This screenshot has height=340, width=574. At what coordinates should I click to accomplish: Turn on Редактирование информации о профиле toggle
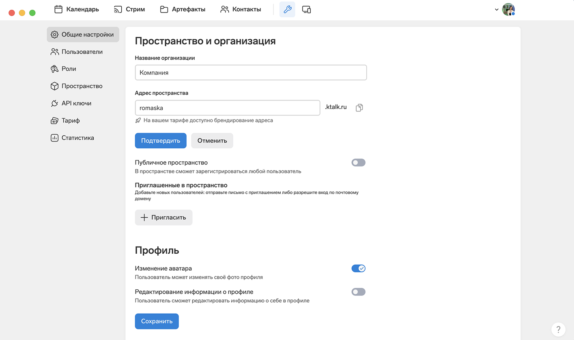click(358, 292)
